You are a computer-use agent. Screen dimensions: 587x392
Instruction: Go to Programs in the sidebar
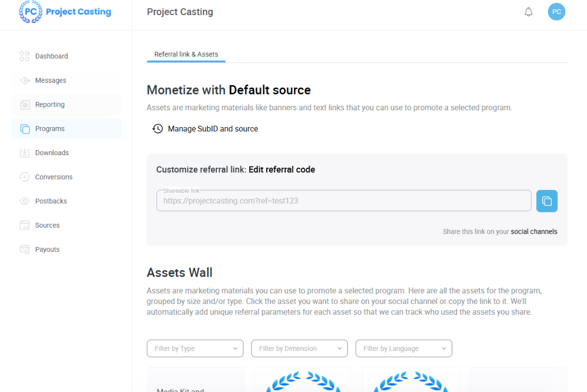coord(50,129)
